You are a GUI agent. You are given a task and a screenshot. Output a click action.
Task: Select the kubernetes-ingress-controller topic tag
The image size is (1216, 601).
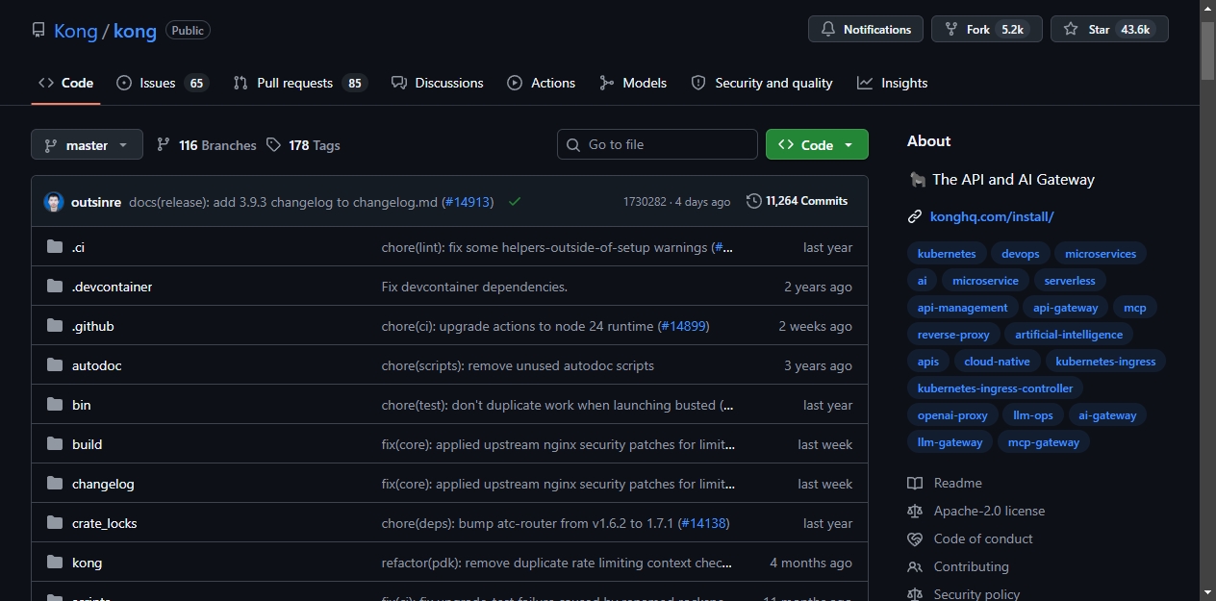tap(995, 388)
